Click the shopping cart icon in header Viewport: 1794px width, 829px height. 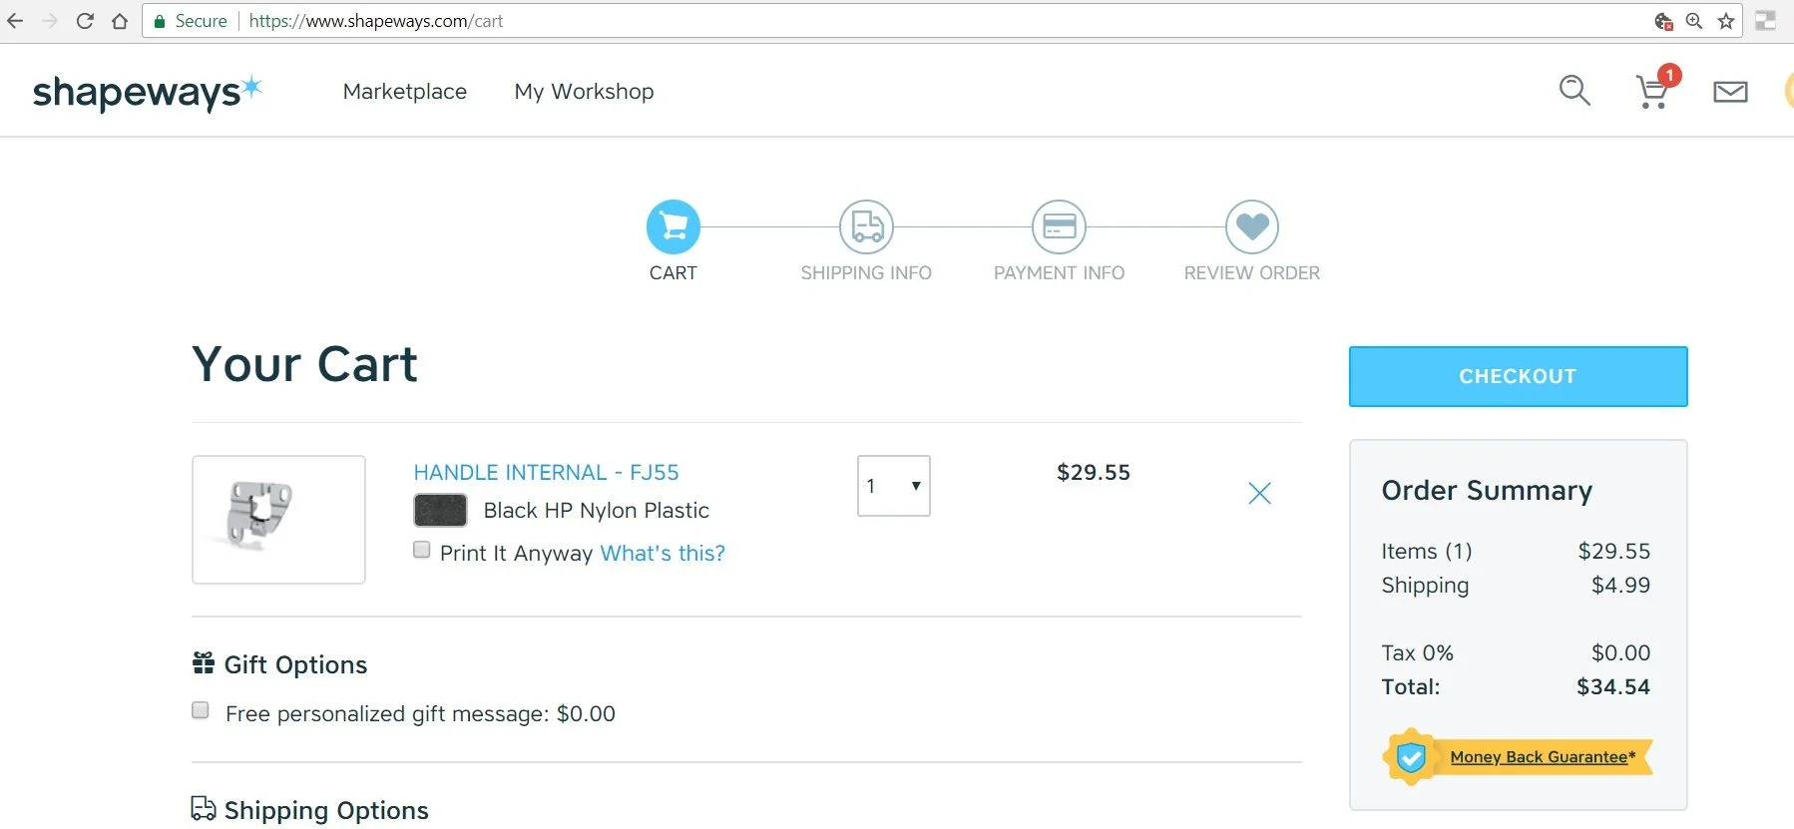(x=1652, y=92)
